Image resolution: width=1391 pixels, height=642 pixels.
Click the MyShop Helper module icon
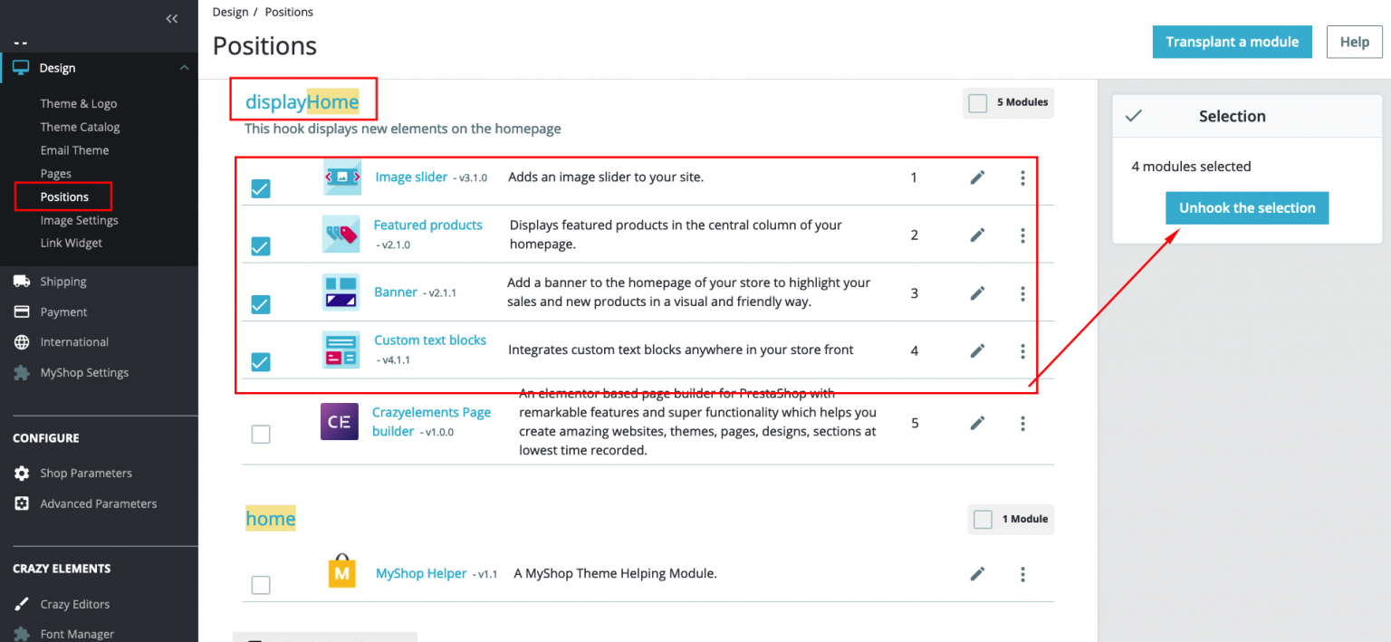(341, 572)
